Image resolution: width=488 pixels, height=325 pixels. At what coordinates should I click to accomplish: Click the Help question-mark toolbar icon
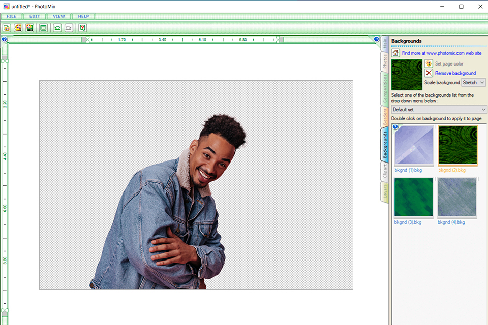coord(82,28)
